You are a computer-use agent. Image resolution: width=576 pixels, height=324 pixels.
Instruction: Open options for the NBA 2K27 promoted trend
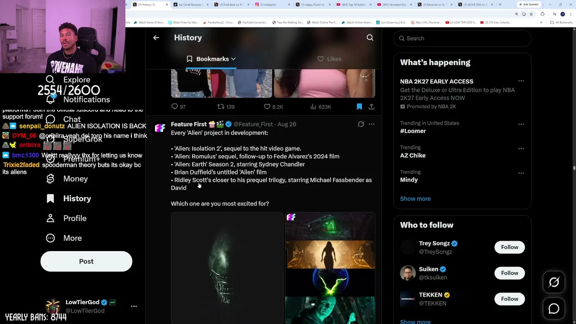[521, 81]
